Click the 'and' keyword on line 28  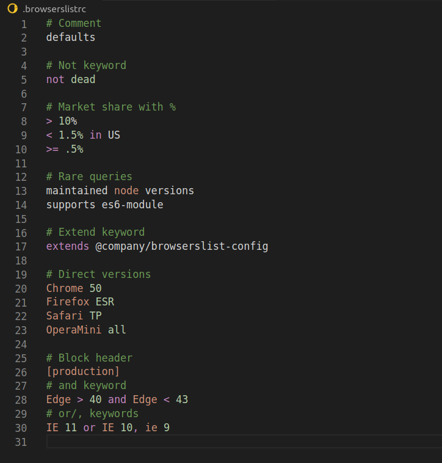click(117, 399)
